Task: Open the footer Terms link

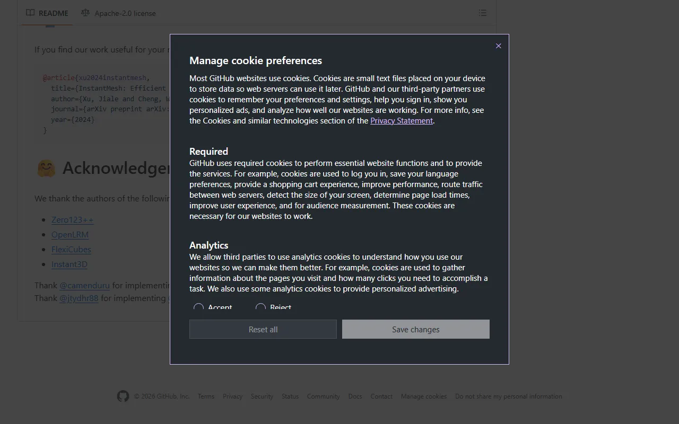Action: (x=206, y=396)
